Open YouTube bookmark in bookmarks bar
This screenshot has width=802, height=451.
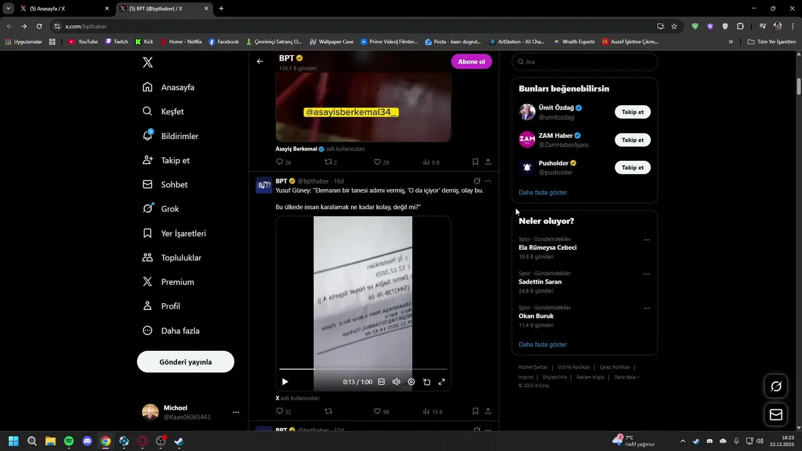click(x=83, y=42)
